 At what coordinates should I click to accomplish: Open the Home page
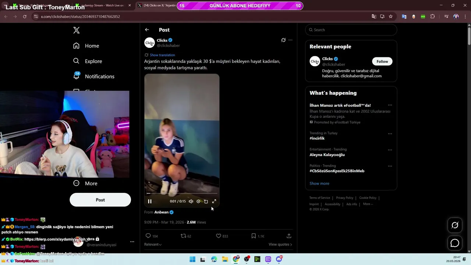point(86,46)
